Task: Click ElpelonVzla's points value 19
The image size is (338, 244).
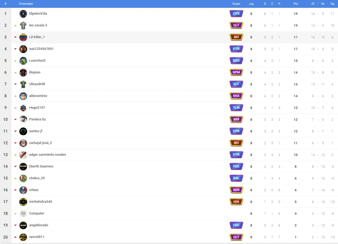Action: pyautogui.click(x=295, y=14)
